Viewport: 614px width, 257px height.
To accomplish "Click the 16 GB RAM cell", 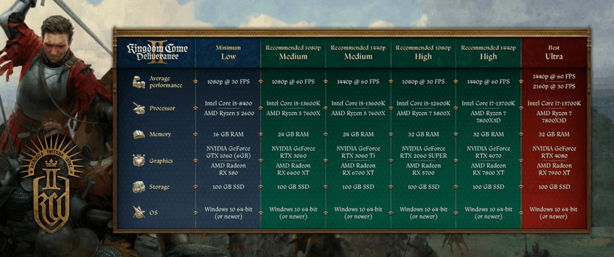I will [x=228, y=134].
